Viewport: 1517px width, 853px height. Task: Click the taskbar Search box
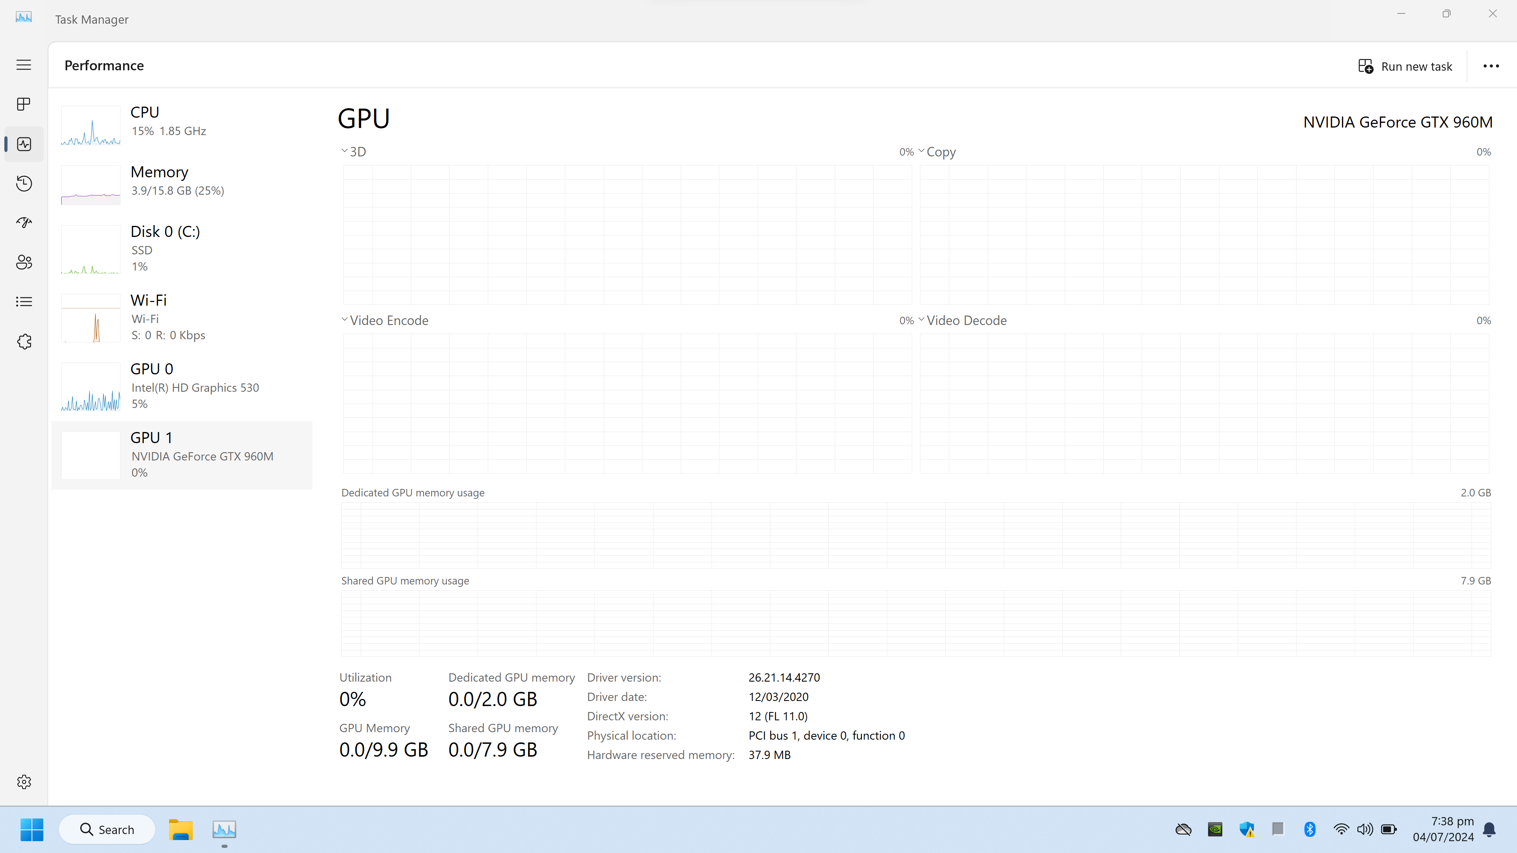(107, 829)
